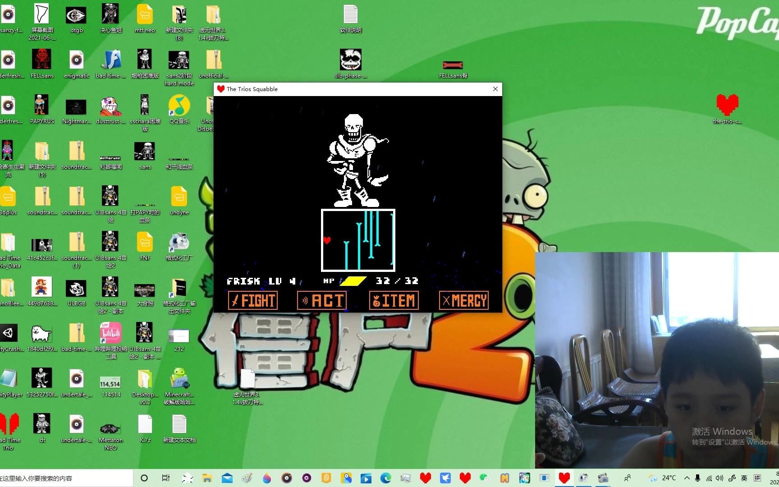Select the PAPYRUS desktop icon
Viewport: 779px width, 487px height.
coord(41,110)
